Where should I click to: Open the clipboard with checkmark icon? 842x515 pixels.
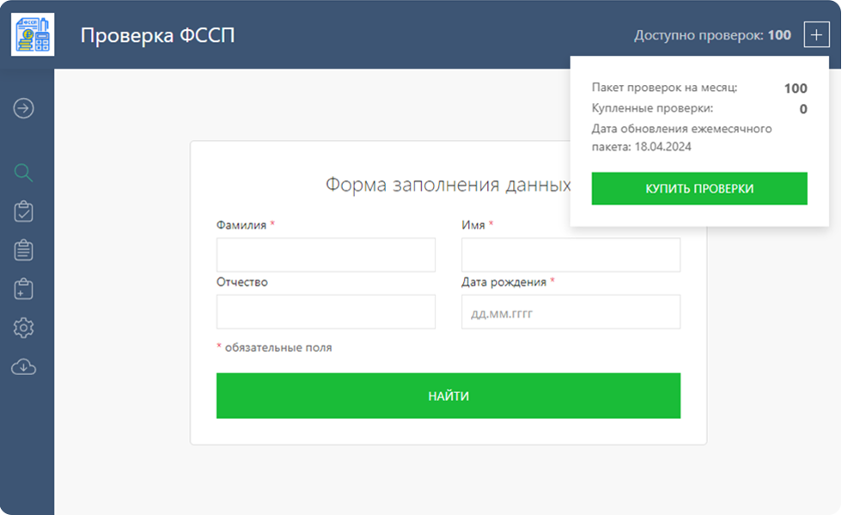[x=24, y=212]
